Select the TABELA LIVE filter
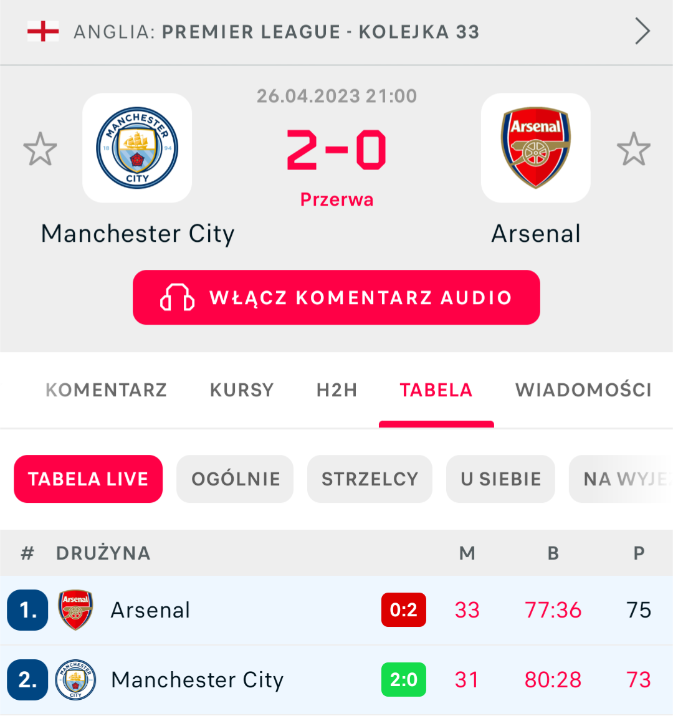 click(x=88, y=479)
